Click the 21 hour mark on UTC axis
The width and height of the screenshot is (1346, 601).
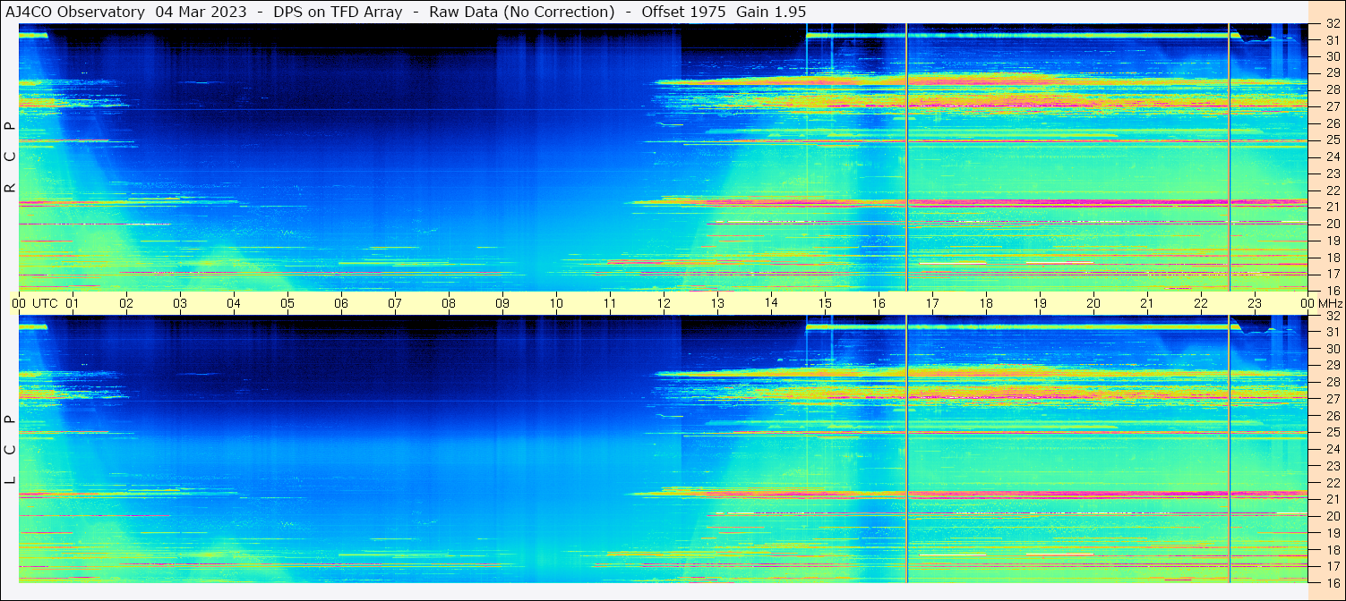[1147, 303]
